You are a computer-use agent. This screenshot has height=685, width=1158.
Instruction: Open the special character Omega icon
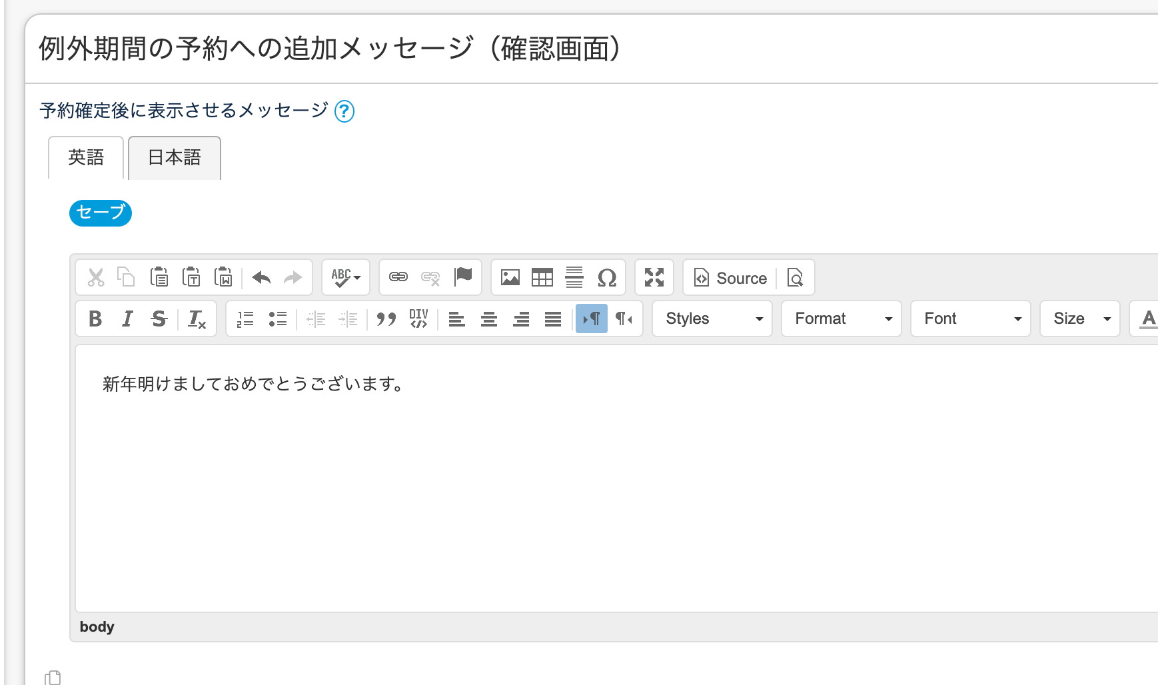607,278
